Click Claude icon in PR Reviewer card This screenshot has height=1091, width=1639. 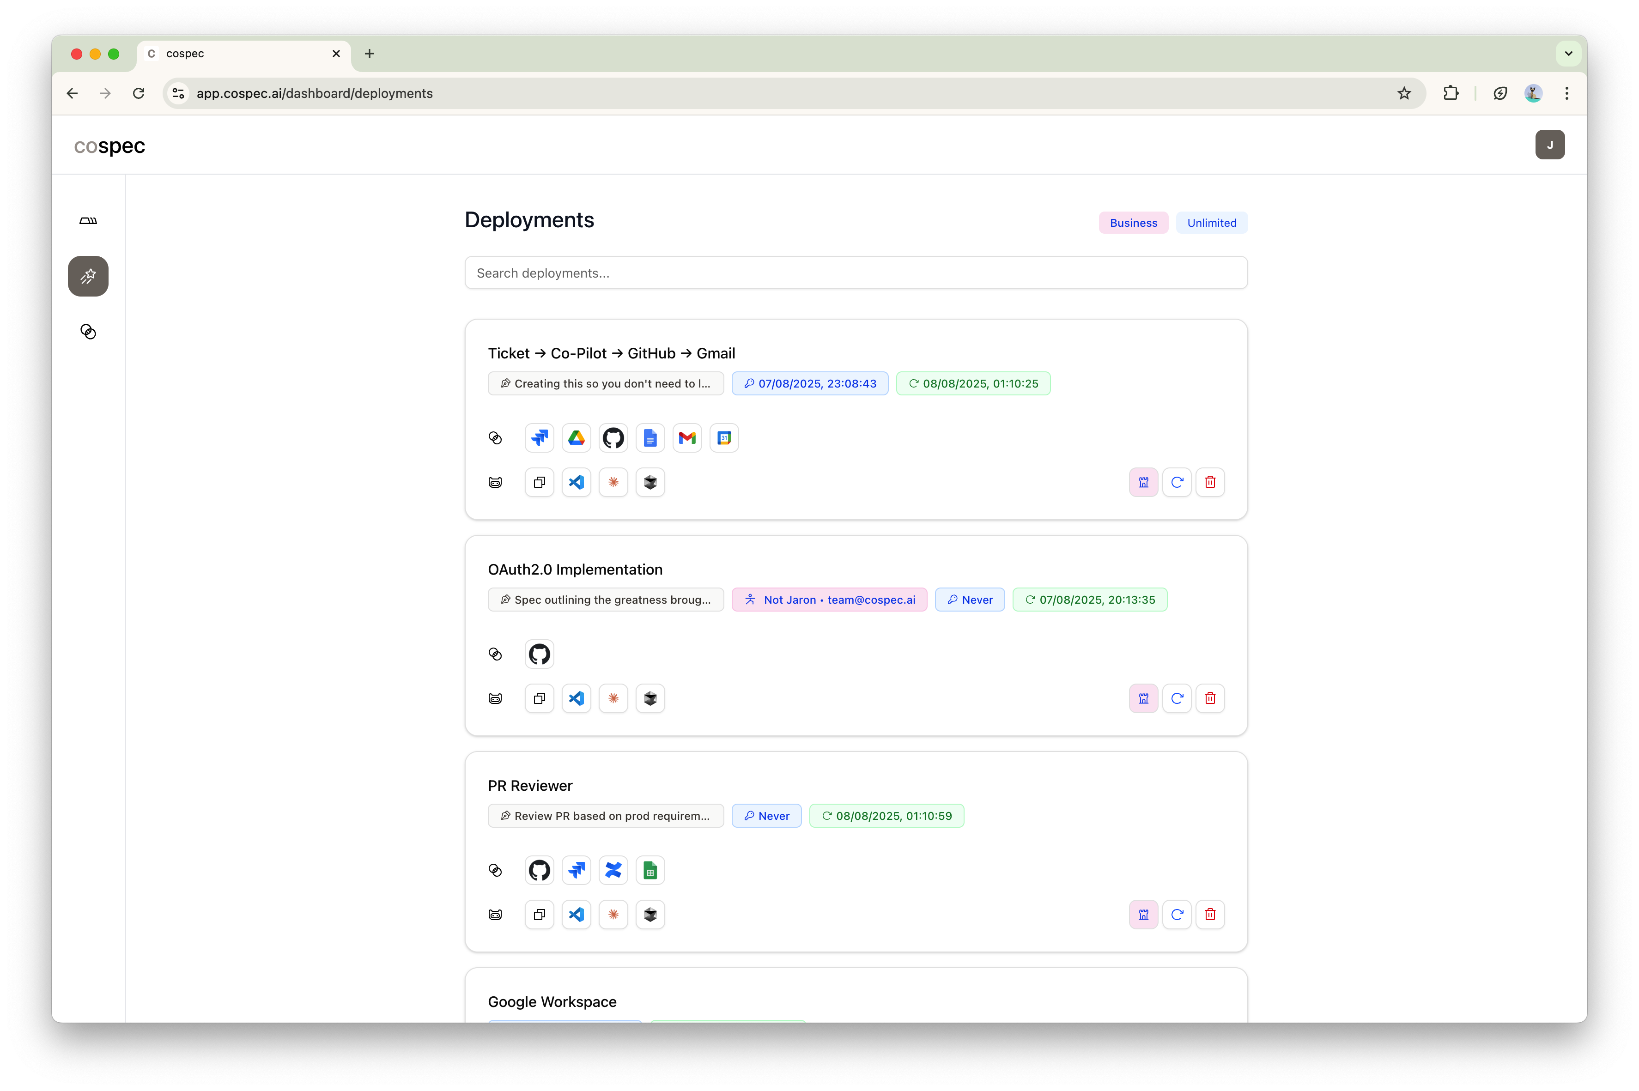coord(613,915)
